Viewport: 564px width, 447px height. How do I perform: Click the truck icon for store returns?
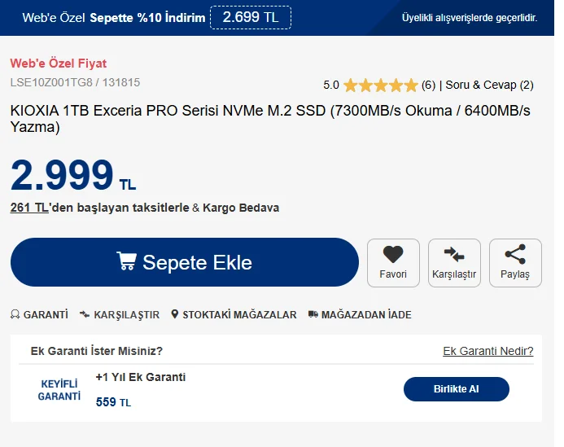coord(313,314)
